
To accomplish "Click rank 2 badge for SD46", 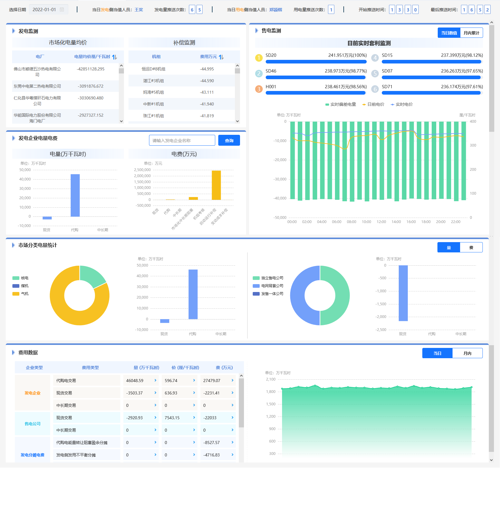I will point(259,73).
